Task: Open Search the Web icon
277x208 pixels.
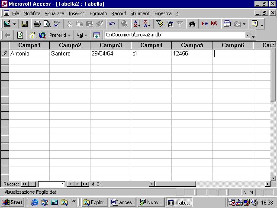Action: point(42,36)
